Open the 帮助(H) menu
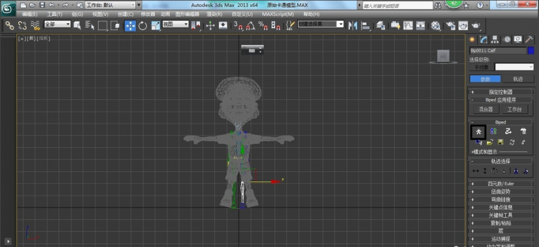The image size is (539, 247). [311, 14]
